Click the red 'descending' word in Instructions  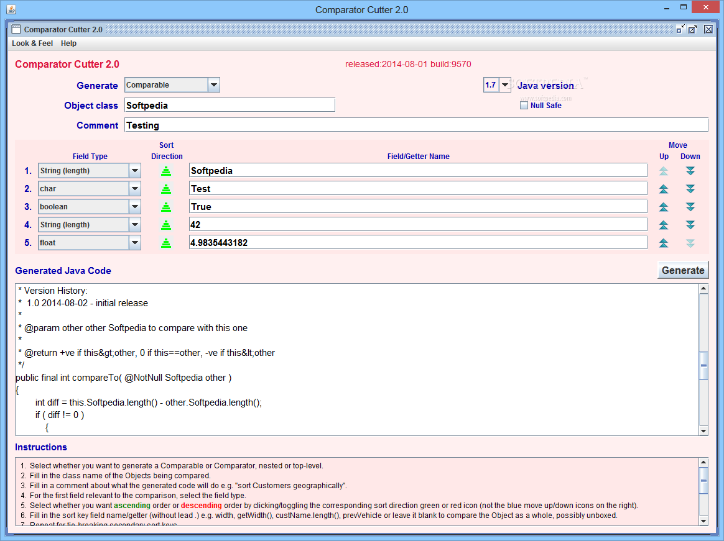(x=202, y=506)
